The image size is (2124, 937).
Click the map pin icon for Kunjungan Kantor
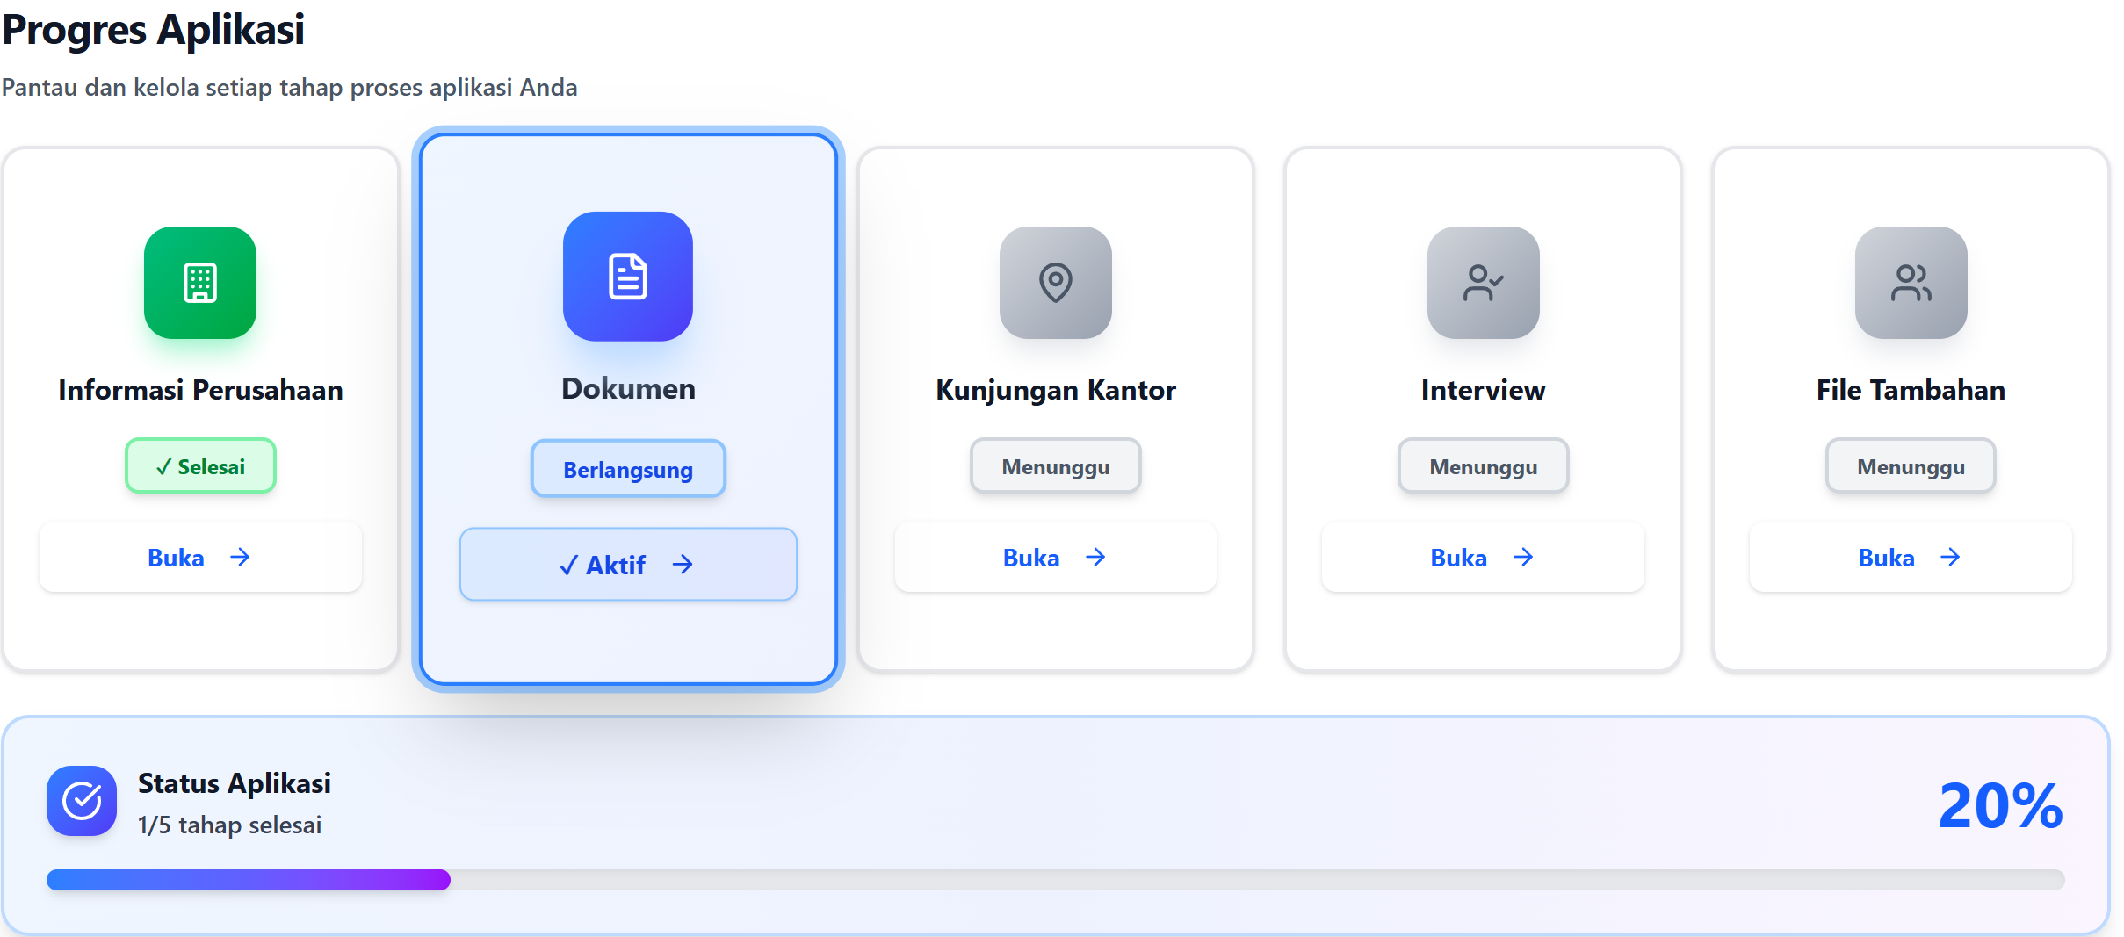(1055, 283)
